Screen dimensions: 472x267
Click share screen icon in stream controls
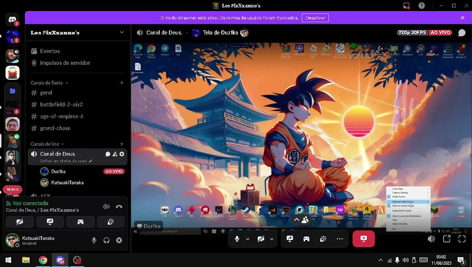290,239
